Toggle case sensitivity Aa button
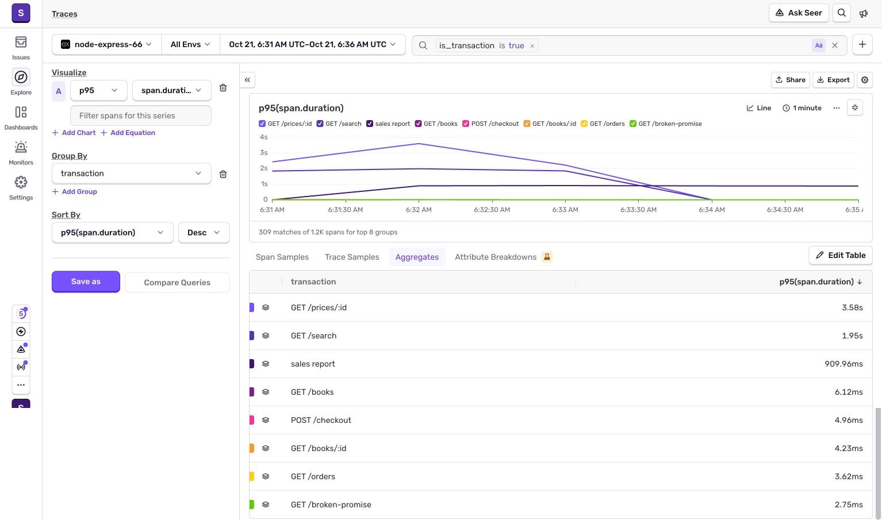Image resolution: width=882 pixels, height=520 pixels. (x=819, y=45)
